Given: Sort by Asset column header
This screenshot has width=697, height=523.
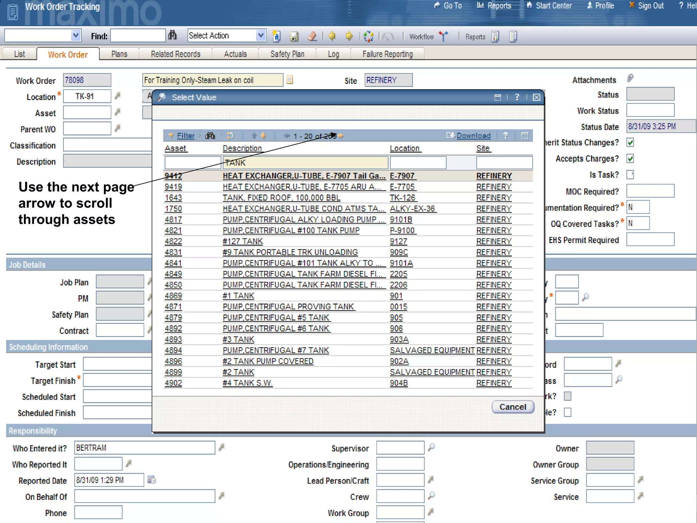Looking at the screenshot, I should tap(175, 148).
